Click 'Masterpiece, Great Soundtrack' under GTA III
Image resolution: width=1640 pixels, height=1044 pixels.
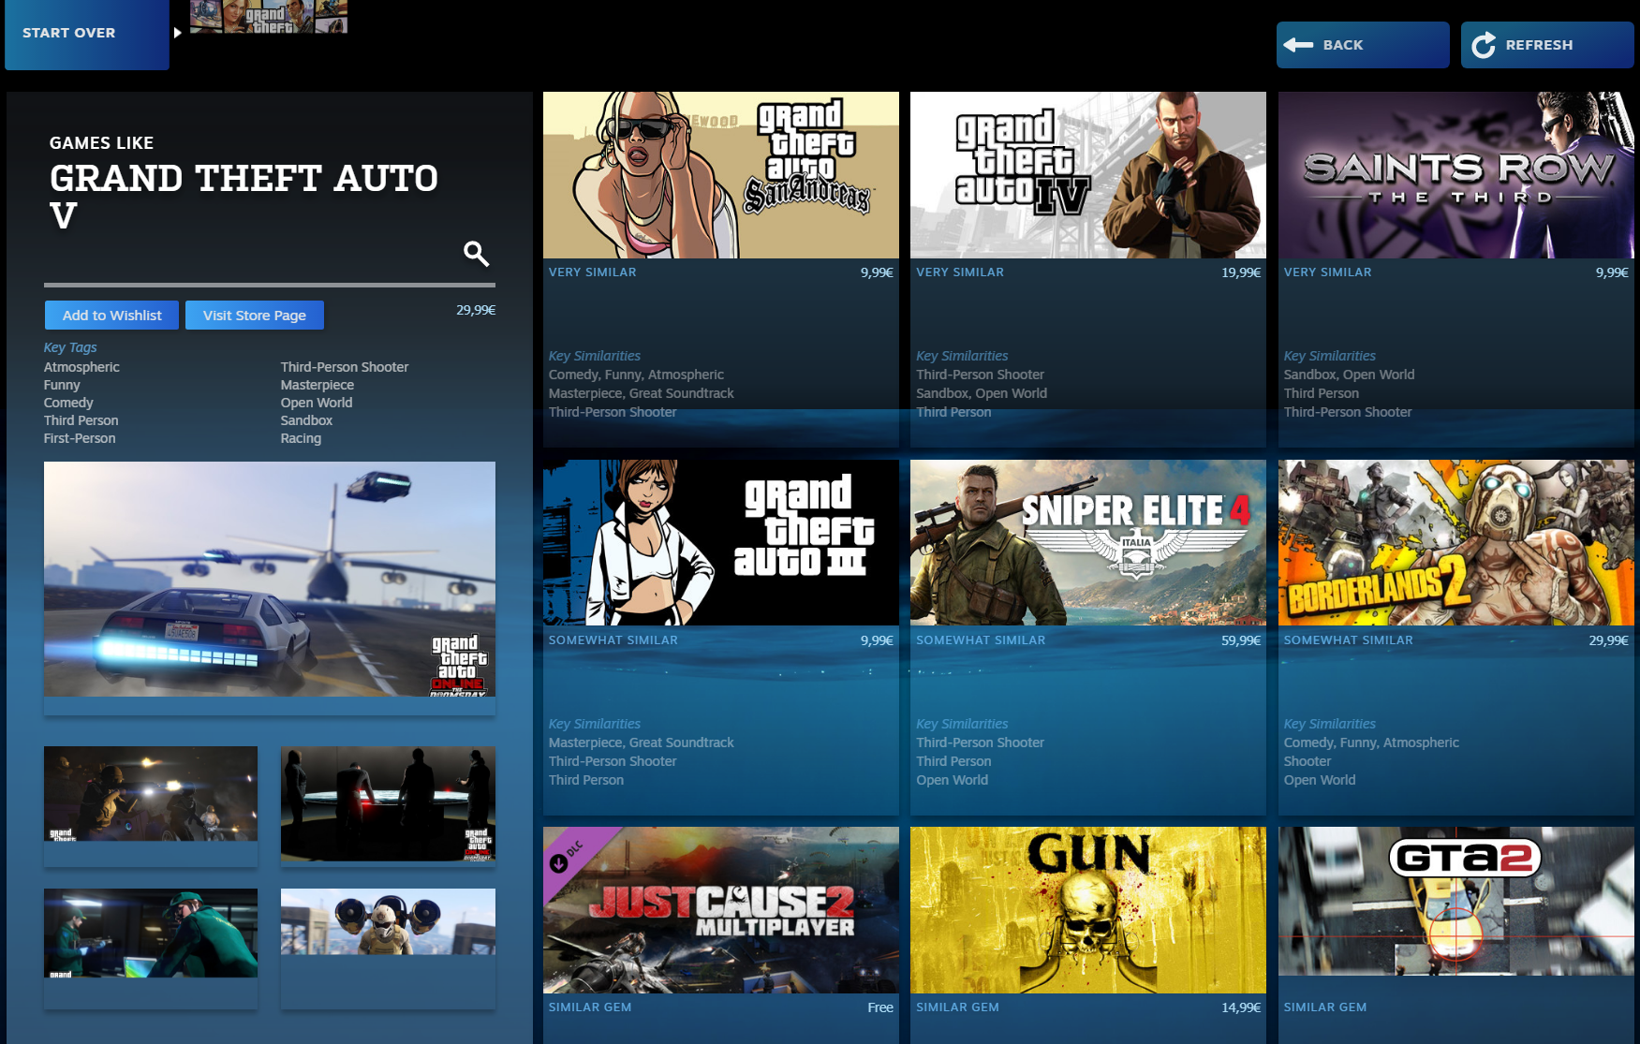tap(642, 743)
